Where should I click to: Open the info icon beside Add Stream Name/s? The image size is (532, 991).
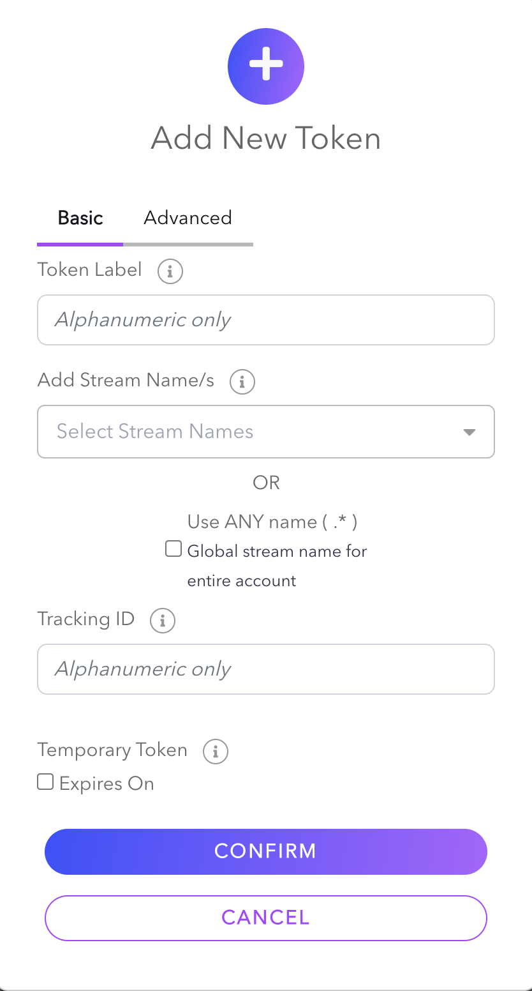click(x=242, y=382)
